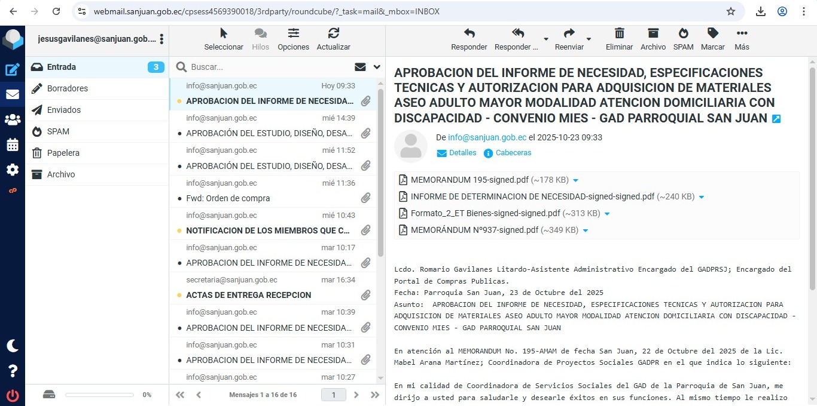The width and height of the screenshot is (817, 406).
Task: Open the Borradores folder
Action: click(68, 88)
